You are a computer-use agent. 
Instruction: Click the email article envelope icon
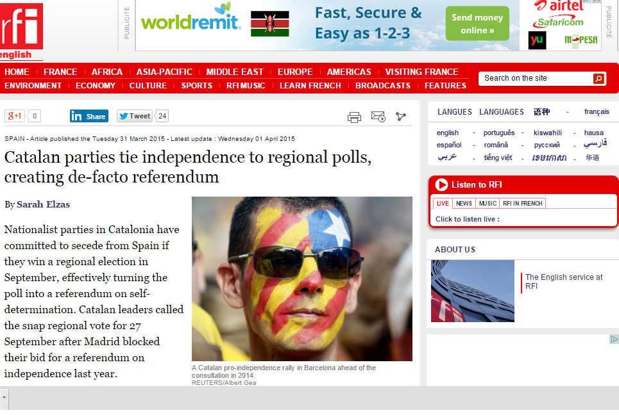[x=378, y=117]
